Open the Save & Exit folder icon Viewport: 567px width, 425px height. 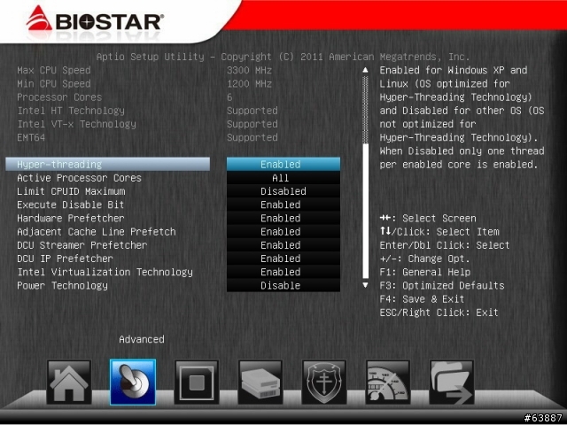coord(451,382)
